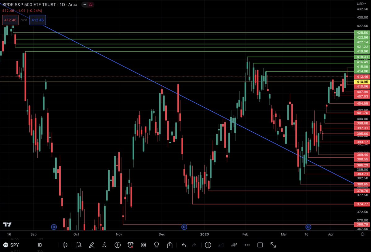Image resolution: width=371 pixels, height=252 pixels.
Task: Undo the last chart action
Action: 184,245
